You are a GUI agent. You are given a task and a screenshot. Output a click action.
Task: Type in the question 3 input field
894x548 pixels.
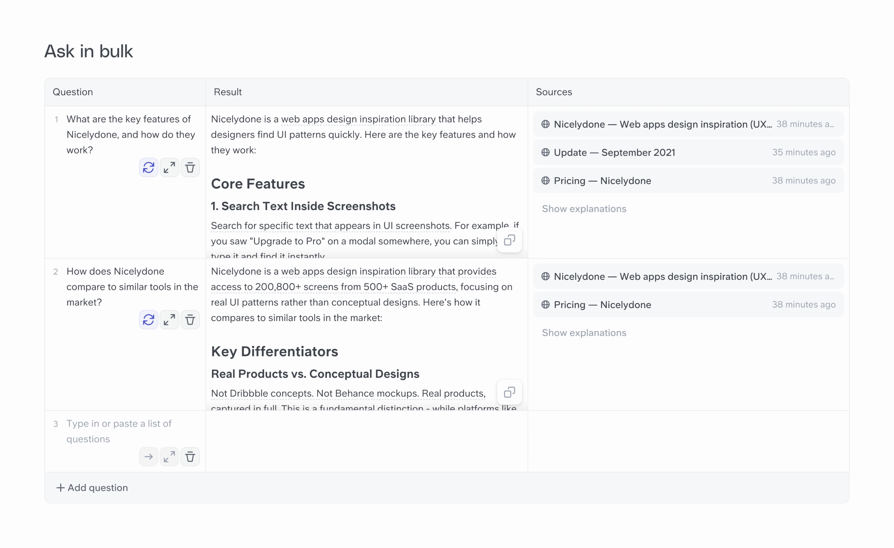pyautogui.click(x=120, y=431)
